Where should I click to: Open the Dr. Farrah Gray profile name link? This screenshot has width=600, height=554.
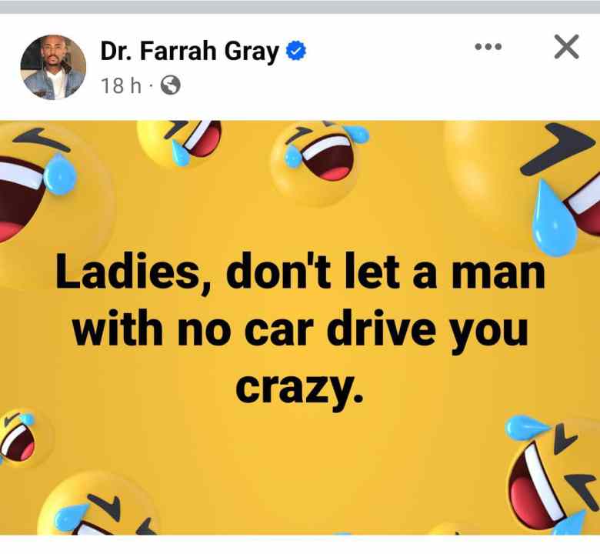pos(189,52)
